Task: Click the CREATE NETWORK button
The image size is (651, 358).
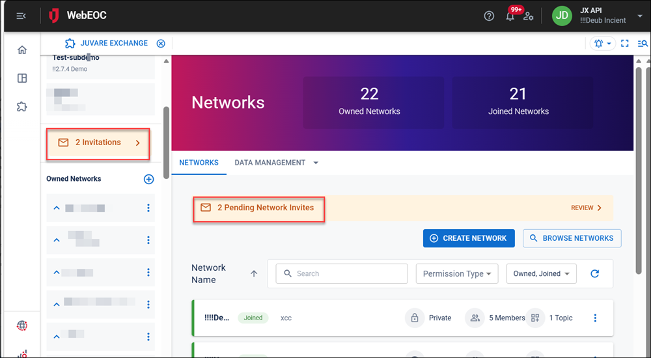Action: 469,238
